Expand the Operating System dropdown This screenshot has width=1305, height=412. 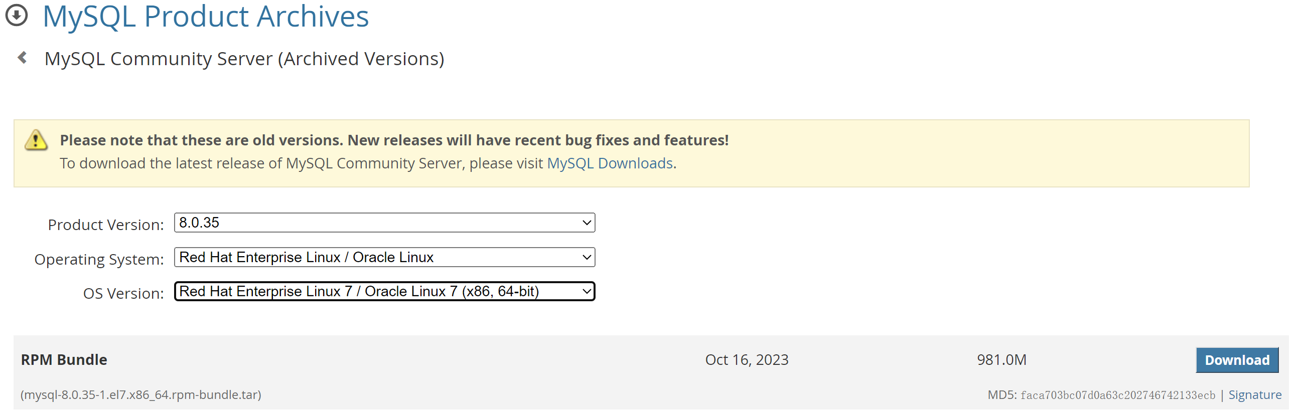click(384, 257)
